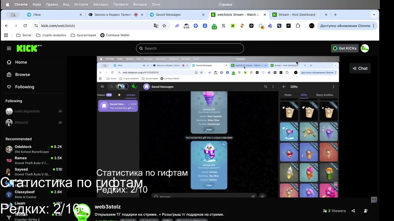Click the black snowflake extension icon
This screenshot has width=394, height=221.
[251, 26]
